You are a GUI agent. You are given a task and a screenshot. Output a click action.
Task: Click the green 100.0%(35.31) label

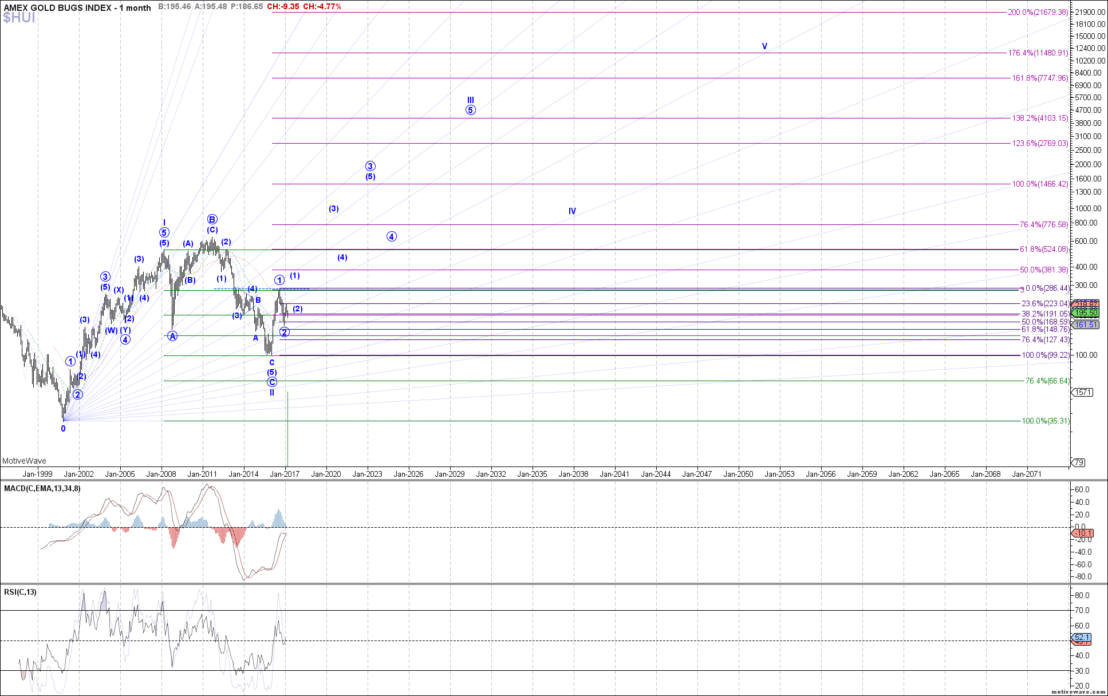click(1045, 421)
